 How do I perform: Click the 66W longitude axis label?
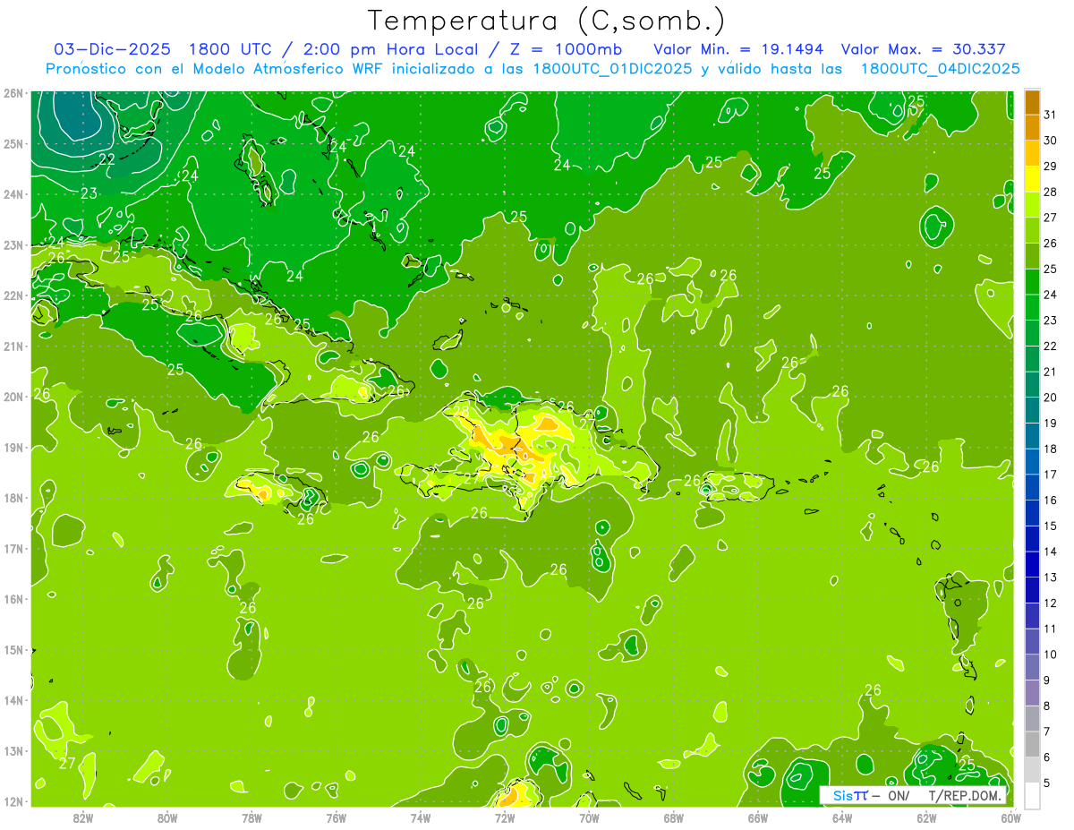(x=758, y=817)
